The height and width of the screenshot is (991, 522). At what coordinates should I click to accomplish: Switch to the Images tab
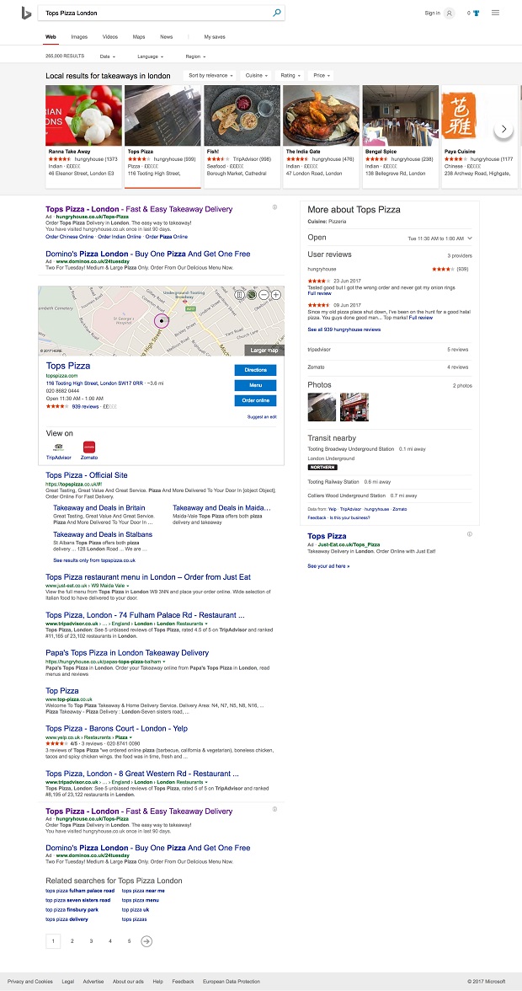point(79,37)
